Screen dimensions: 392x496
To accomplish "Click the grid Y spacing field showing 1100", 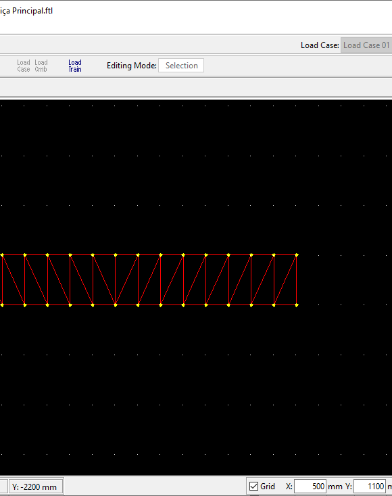I will [370, 486].
